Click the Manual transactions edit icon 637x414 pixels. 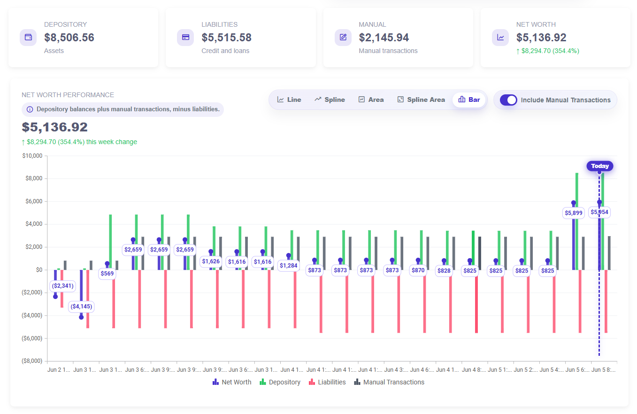coord(343,38)
